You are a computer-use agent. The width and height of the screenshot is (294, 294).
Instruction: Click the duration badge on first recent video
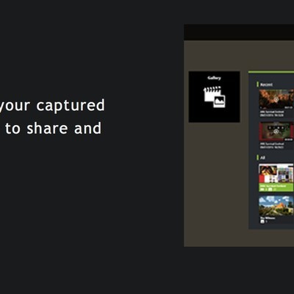click(x=289, y=107)
